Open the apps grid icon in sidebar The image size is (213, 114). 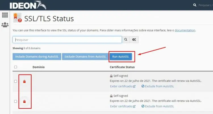click(x=5, y=15)
